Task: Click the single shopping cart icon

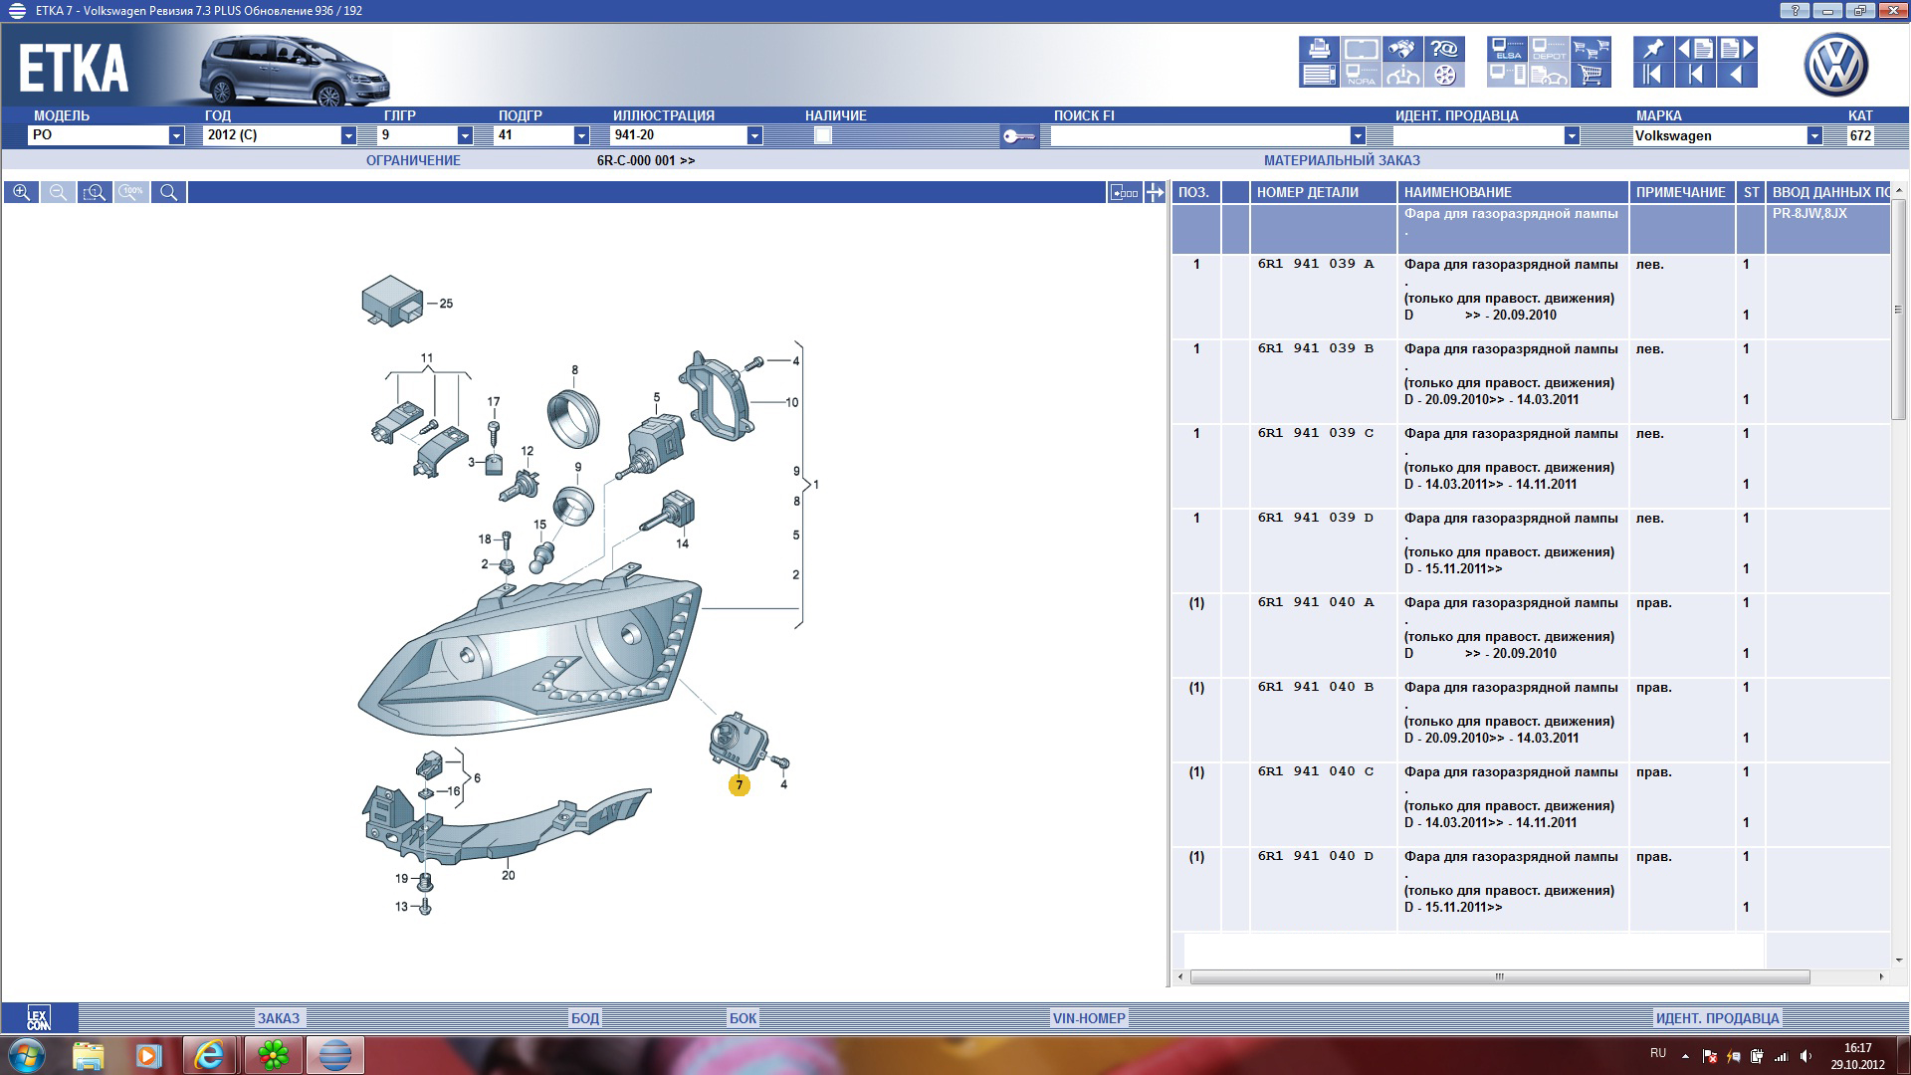Action: tap(1591, 75)
